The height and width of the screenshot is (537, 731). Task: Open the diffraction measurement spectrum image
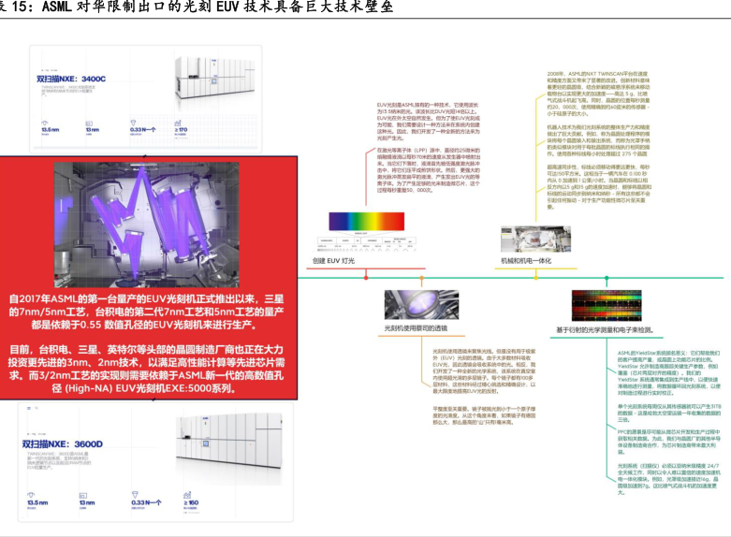pos(607,305)
